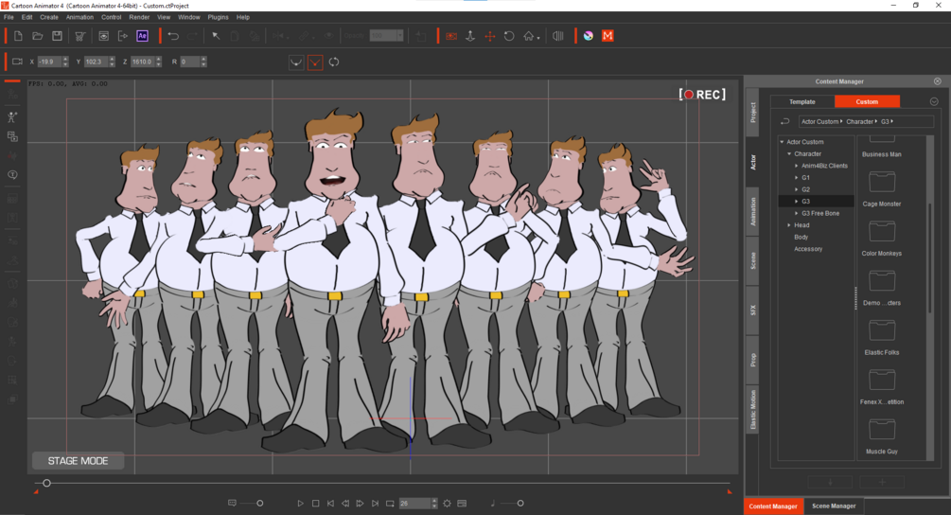Viewport: 951px width, 515px height.
Task: Click the stage layer icon in left sidebar
Action: [x=12, y=136]
